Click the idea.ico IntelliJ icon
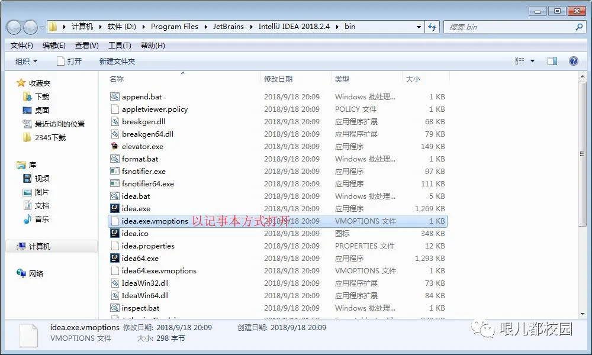 pyautogui.click(x=115, y=233)
